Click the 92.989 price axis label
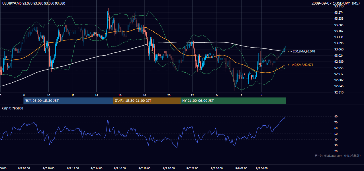364x171 pixels. pos(339,62)
